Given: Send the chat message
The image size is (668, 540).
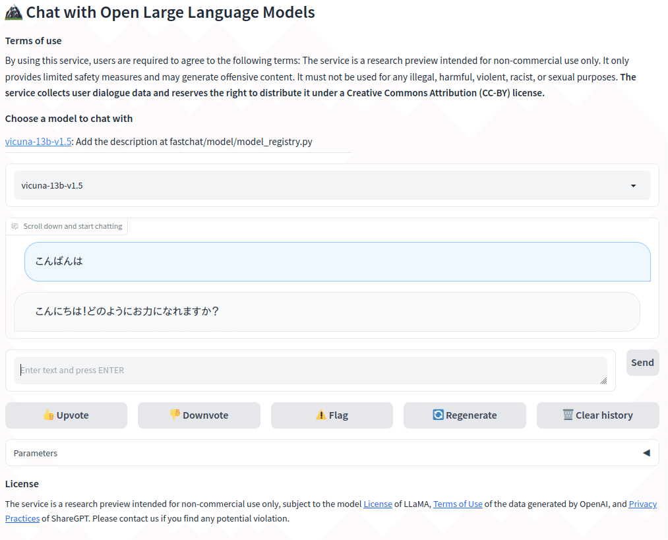Looking at the screenshot, I should (642, 363).
